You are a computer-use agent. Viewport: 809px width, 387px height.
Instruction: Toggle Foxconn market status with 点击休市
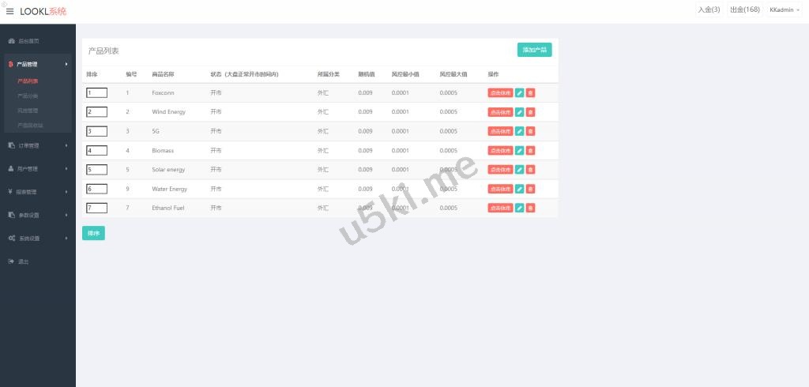500,92
